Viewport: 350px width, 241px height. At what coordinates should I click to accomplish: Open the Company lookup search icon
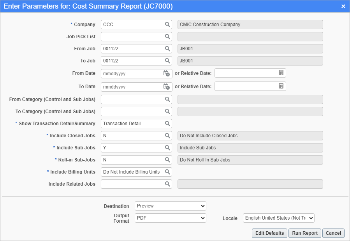click(x=167, y=24)
